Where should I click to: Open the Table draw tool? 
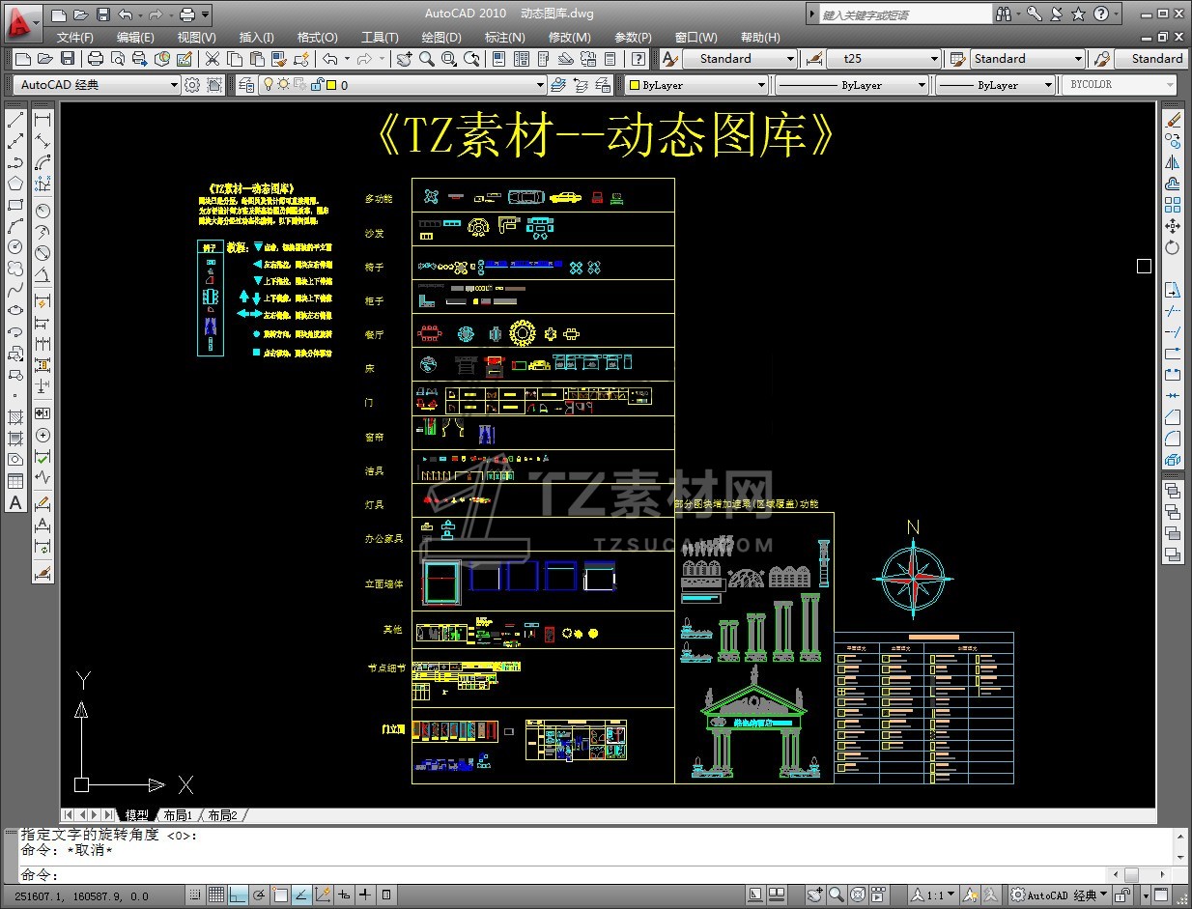tap(15, 481)
